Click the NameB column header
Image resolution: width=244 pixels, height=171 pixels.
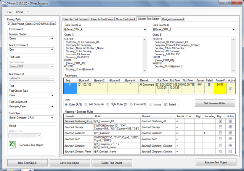tap(157, 116)
